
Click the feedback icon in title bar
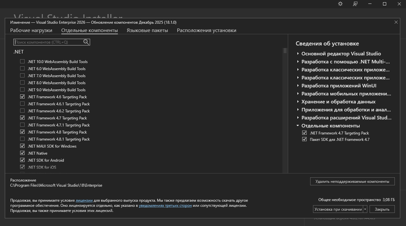(355, 4)
